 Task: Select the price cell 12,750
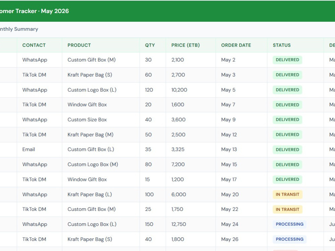coord(191,224)
